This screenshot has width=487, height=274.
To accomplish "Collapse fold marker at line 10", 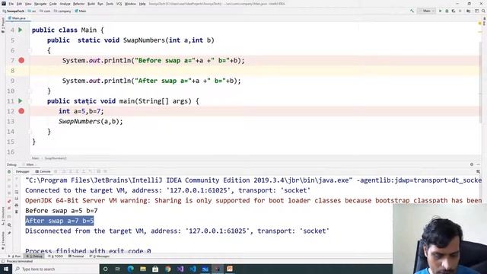I will click(x=30, y=91).
